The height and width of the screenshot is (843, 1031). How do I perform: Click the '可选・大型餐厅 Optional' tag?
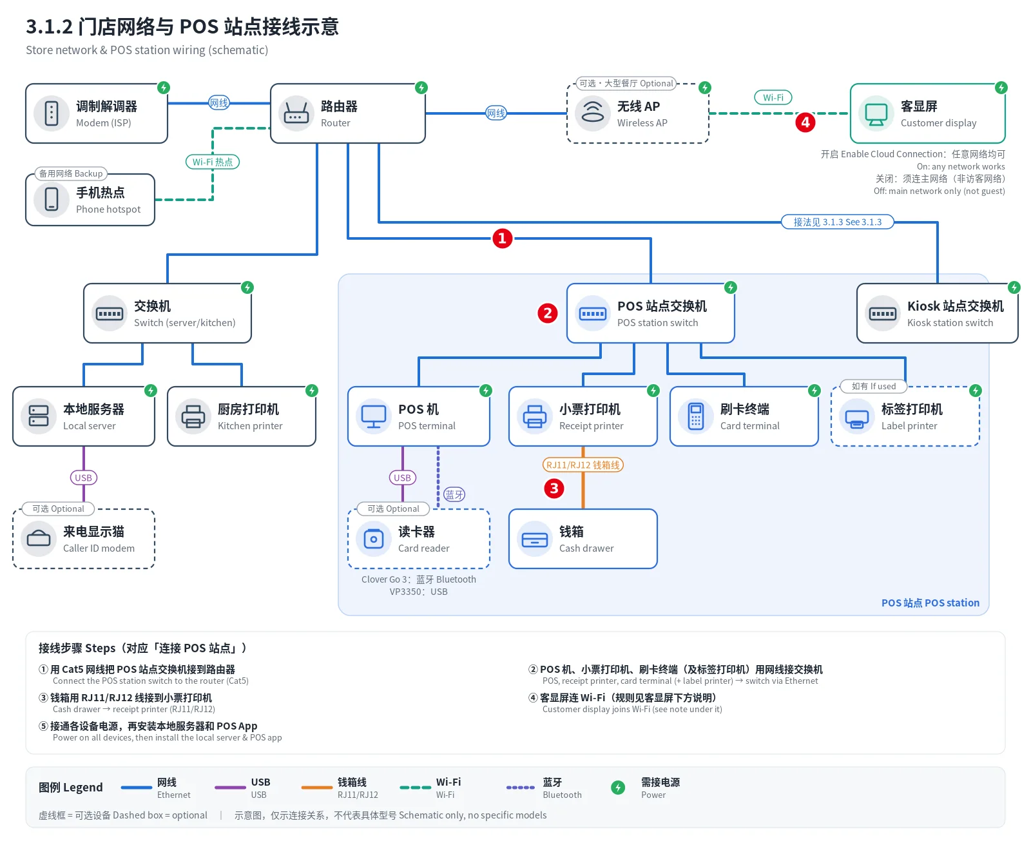tap(626, 84)
